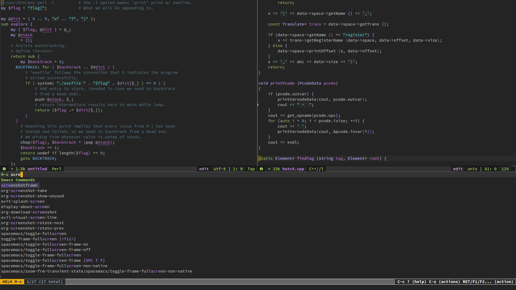Click the hutch.cpp buffer name

tap(293, 169)
